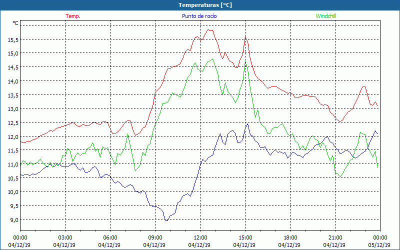
Task: Click the 11,5 y-axis value
Action: [x=12, y=150]
